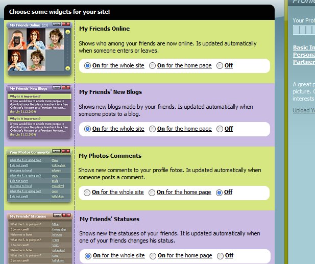Image resolution: width=315 pixels, height=264 pixels.
Task: Enable My Photos Comments for the whole site
Action: pos(87,193)
